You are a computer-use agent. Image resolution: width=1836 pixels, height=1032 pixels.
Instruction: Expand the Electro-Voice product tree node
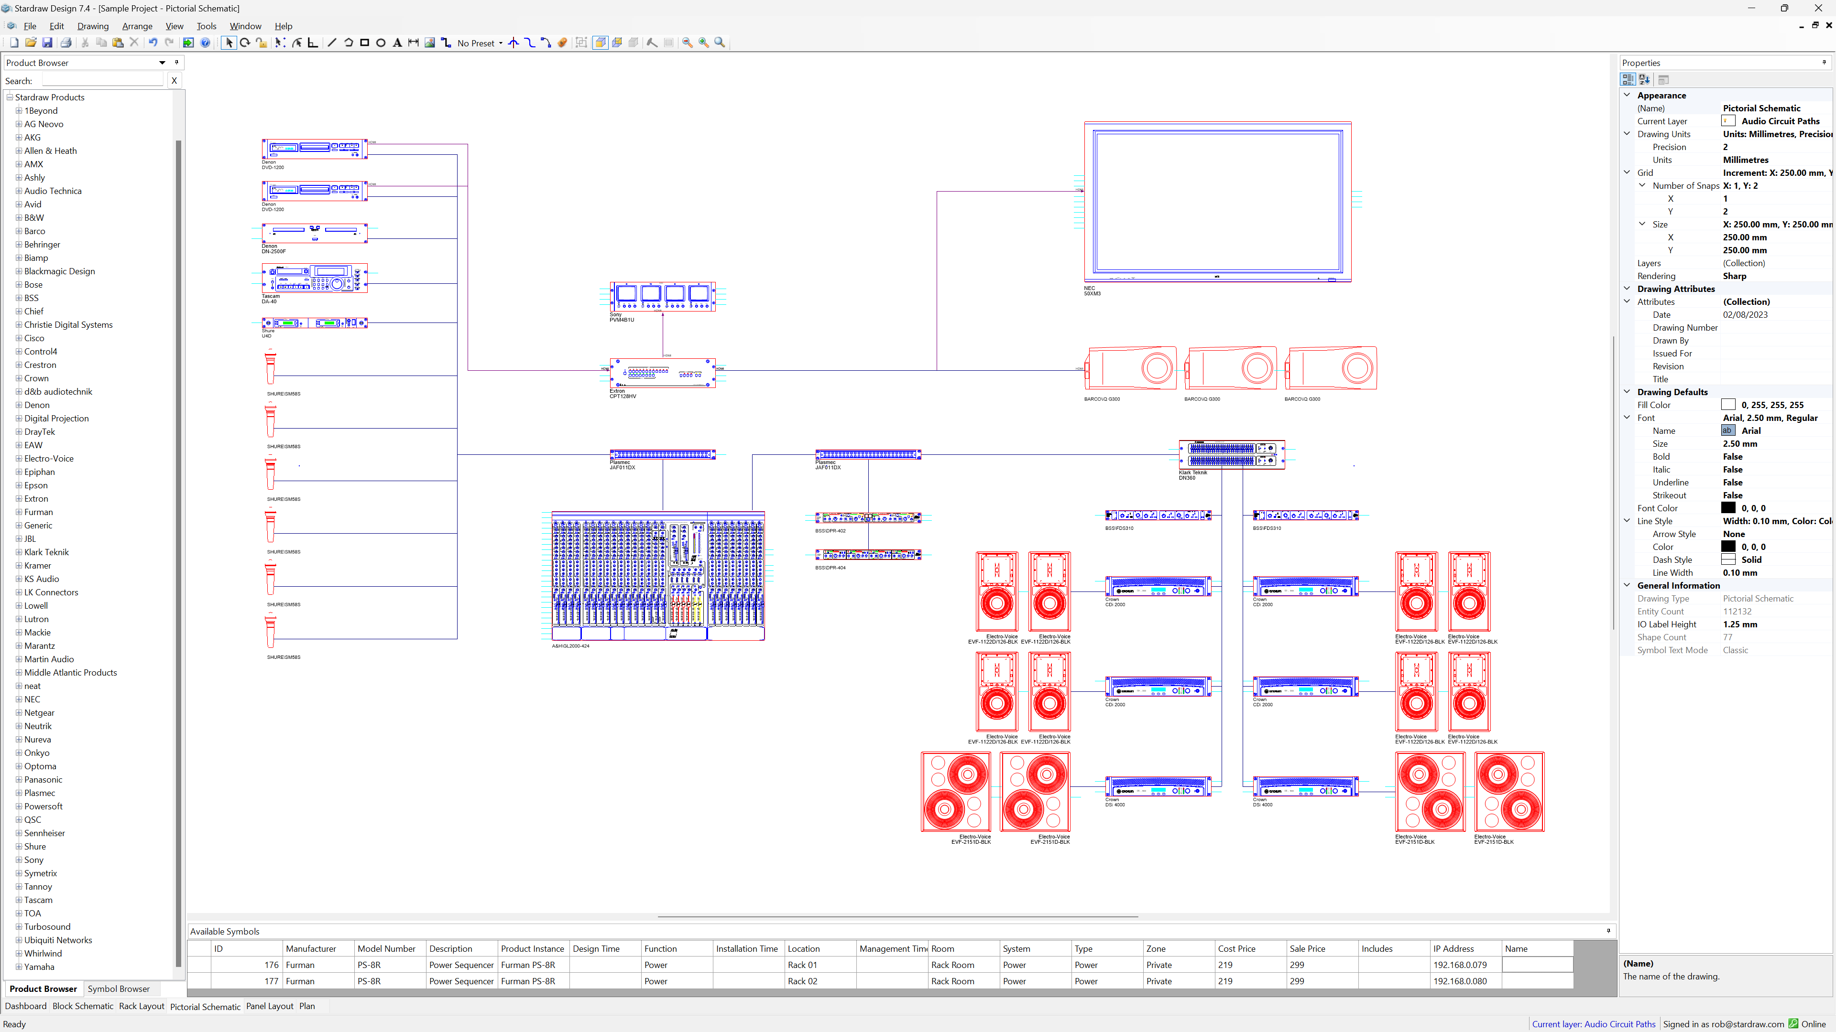tap(19, 459)
